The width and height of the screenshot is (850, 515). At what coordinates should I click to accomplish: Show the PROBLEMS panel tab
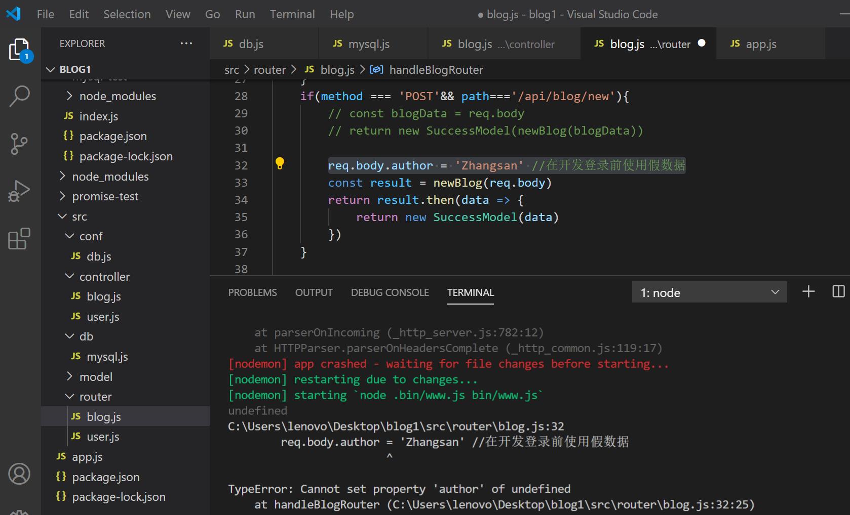(x=252, y=292)
